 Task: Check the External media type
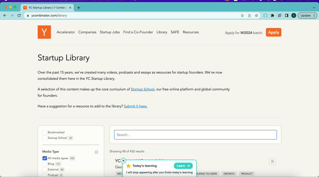(x=45, y=169)
